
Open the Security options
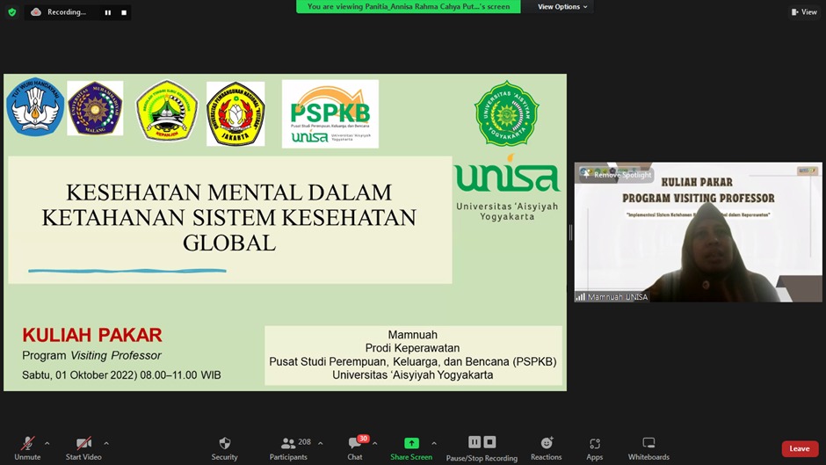(x=224, y=447)
